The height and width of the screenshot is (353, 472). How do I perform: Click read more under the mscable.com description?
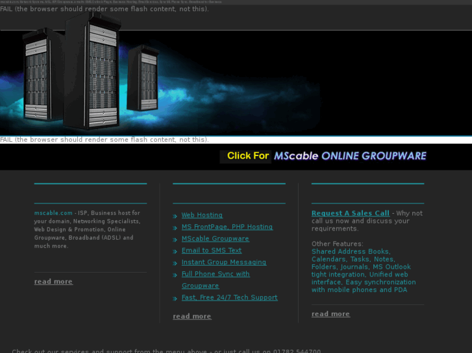(53, 282)
